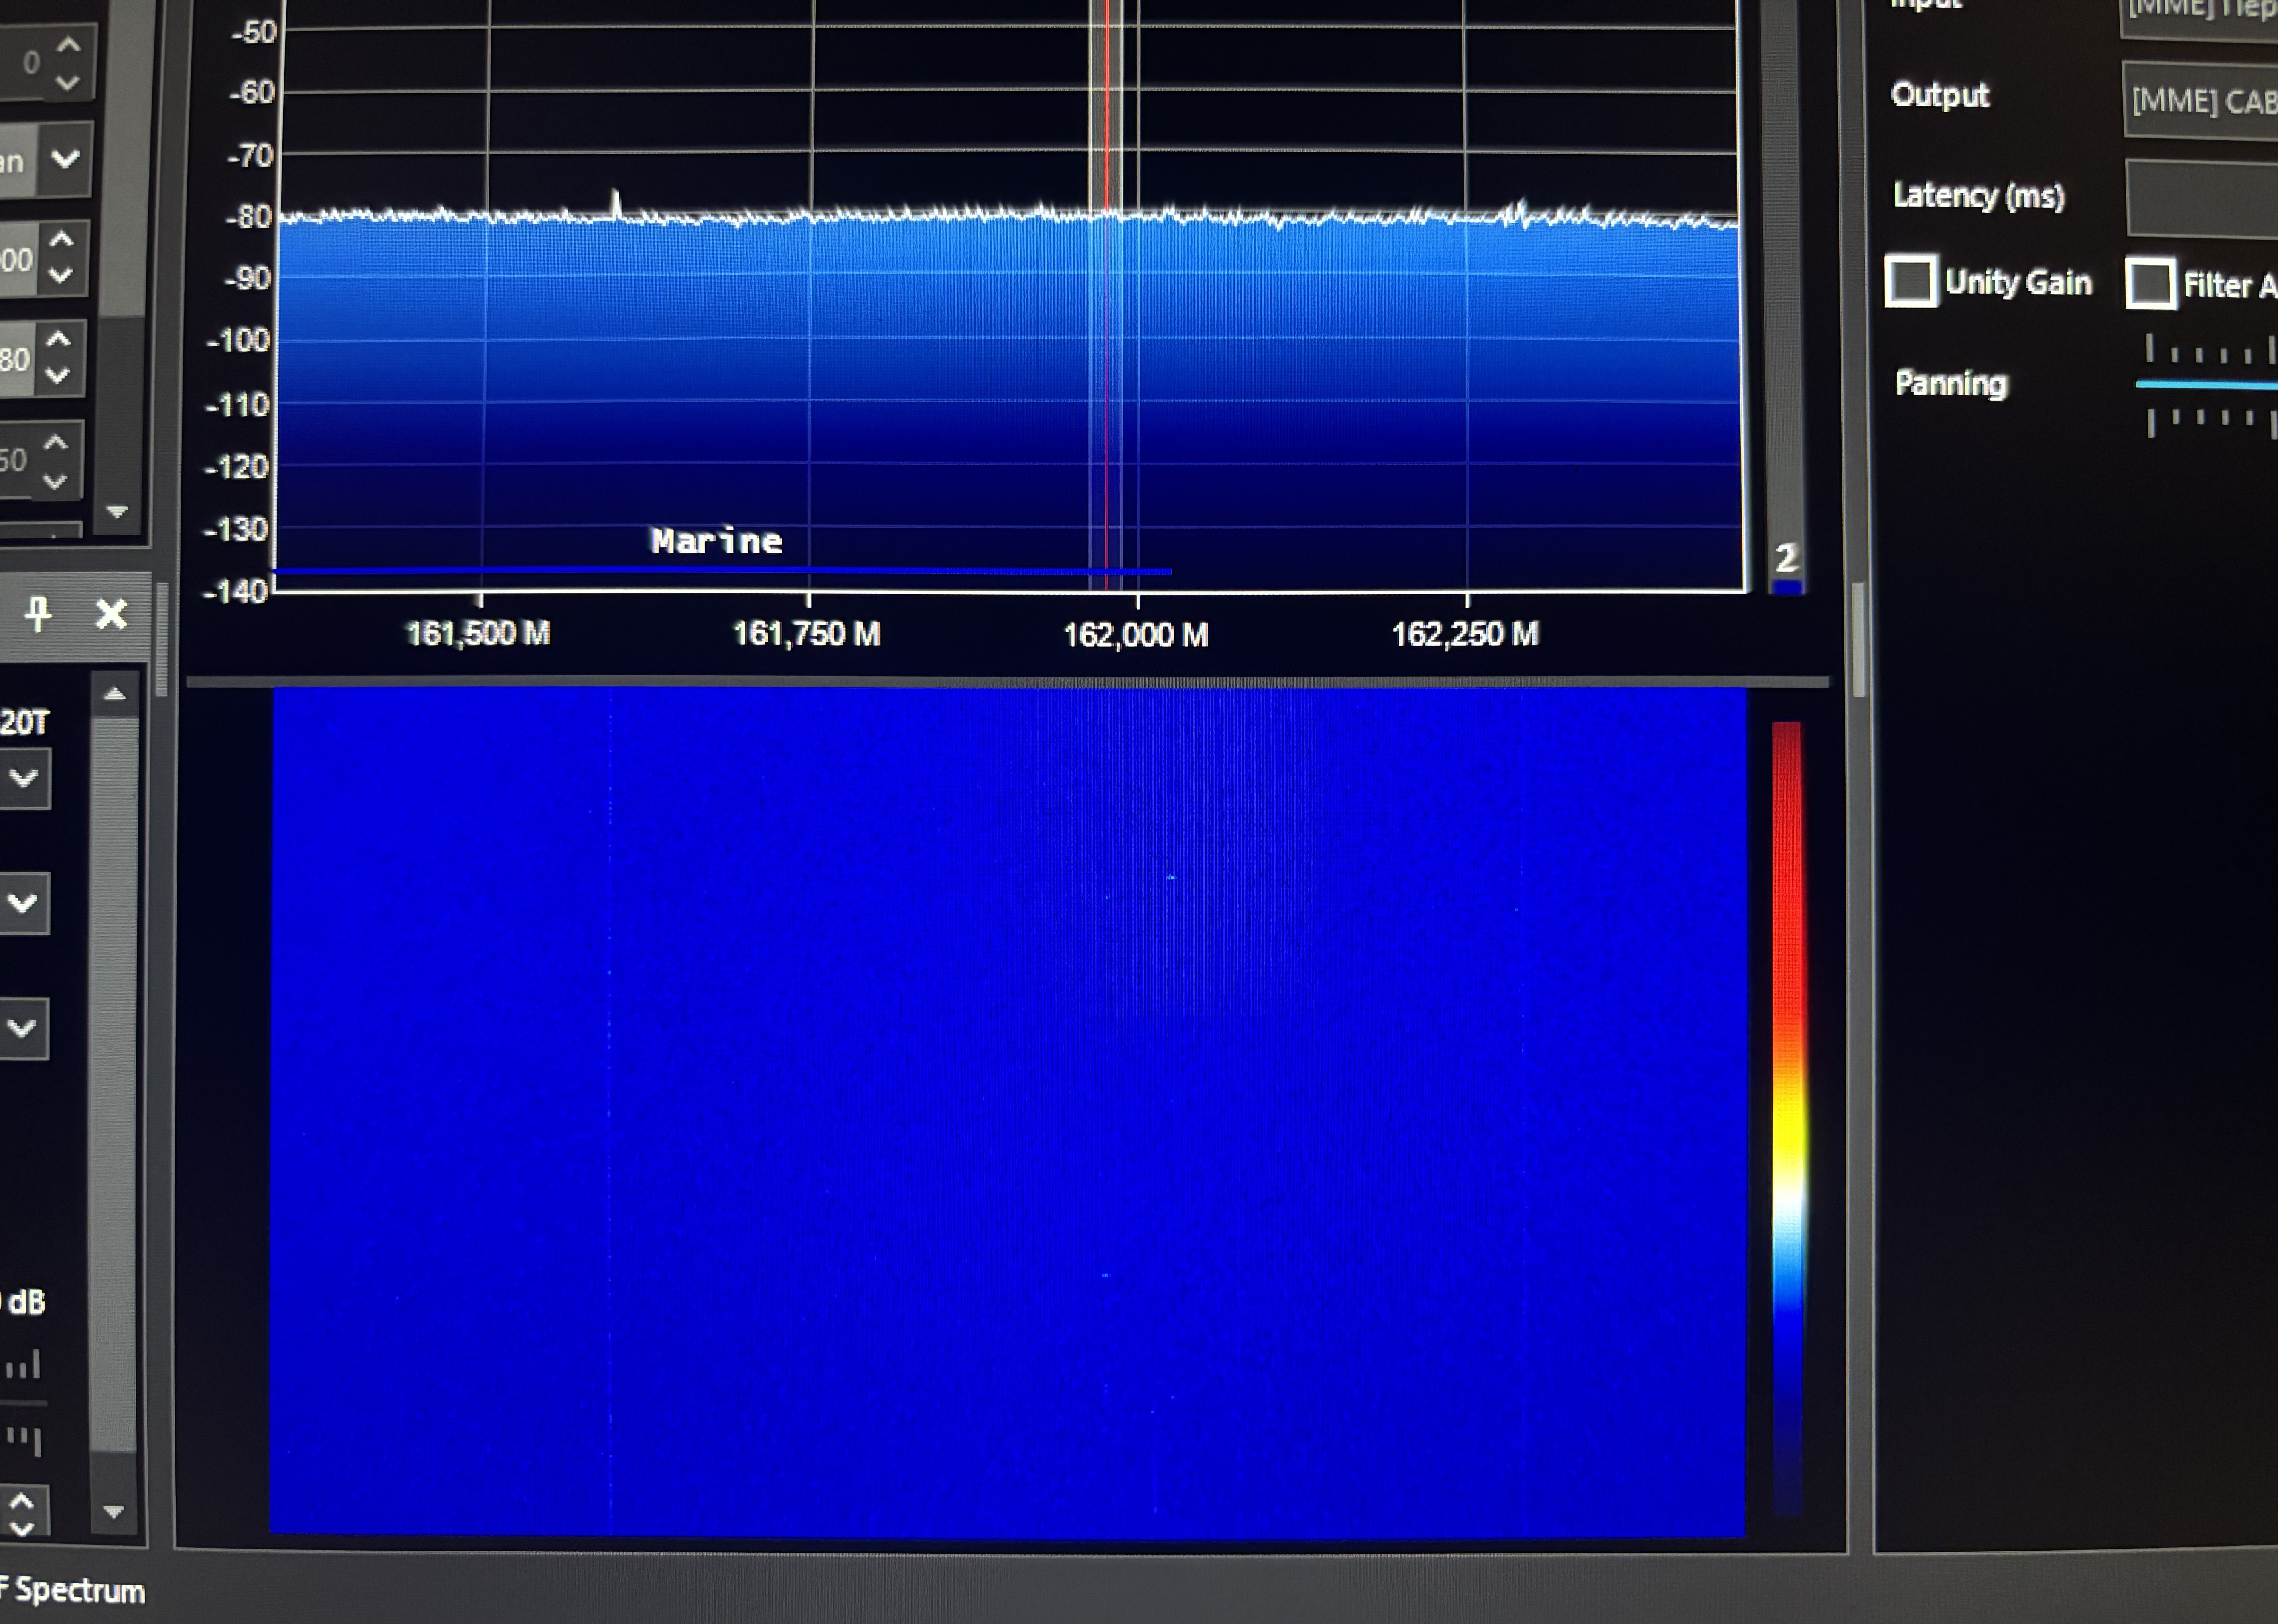Open the dropdown ending in 'an'
This screenshot has height=1624, width=2278.
[x=65, y=159]
